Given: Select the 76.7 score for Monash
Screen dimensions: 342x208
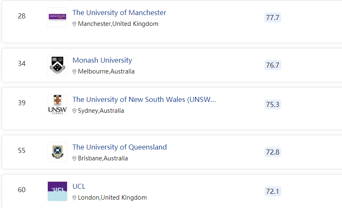Looking at the screenshot, I should [x=272, y=65].
